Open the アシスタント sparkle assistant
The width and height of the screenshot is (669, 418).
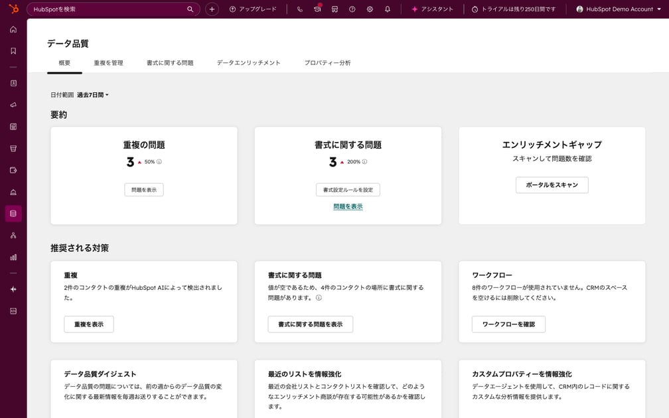click(x=431, y=9)
